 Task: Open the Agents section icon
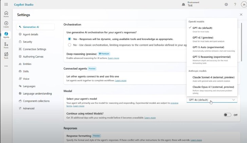6,35
